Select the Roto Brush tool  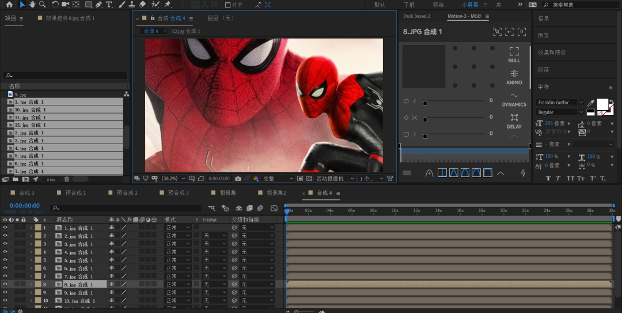[156, 5]
